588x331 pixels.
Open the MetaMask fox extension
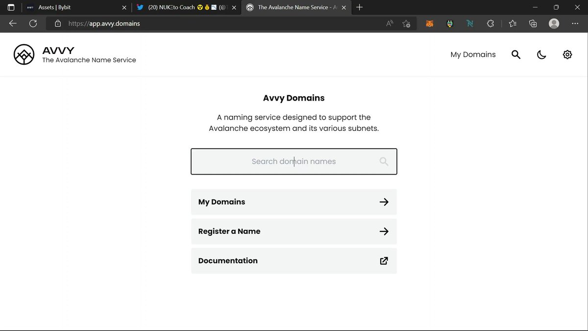pyautogui.click(x=429, y=24)
